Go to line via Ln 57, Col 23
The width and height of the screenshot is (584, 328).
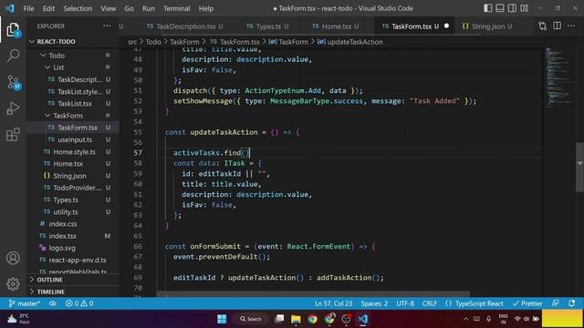tap(333, 303)
